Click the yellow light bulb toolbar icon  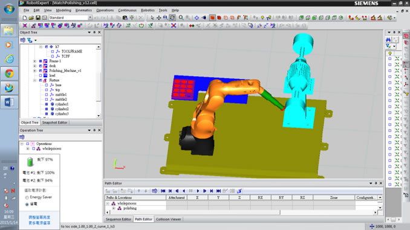262,18
